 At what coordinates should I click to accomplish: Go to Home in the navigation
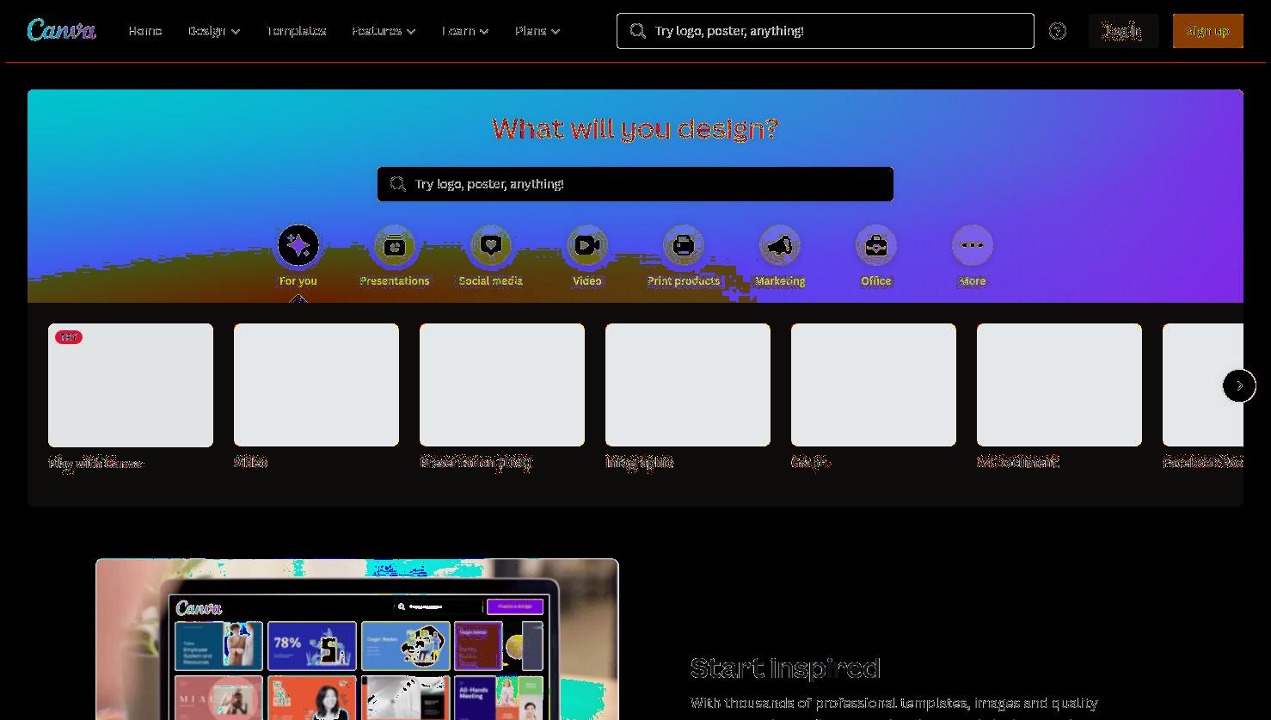(145, 31)
